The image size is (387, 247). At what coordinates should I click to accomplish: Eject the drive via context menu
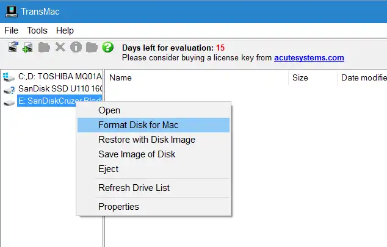click(x=109, y=169)
